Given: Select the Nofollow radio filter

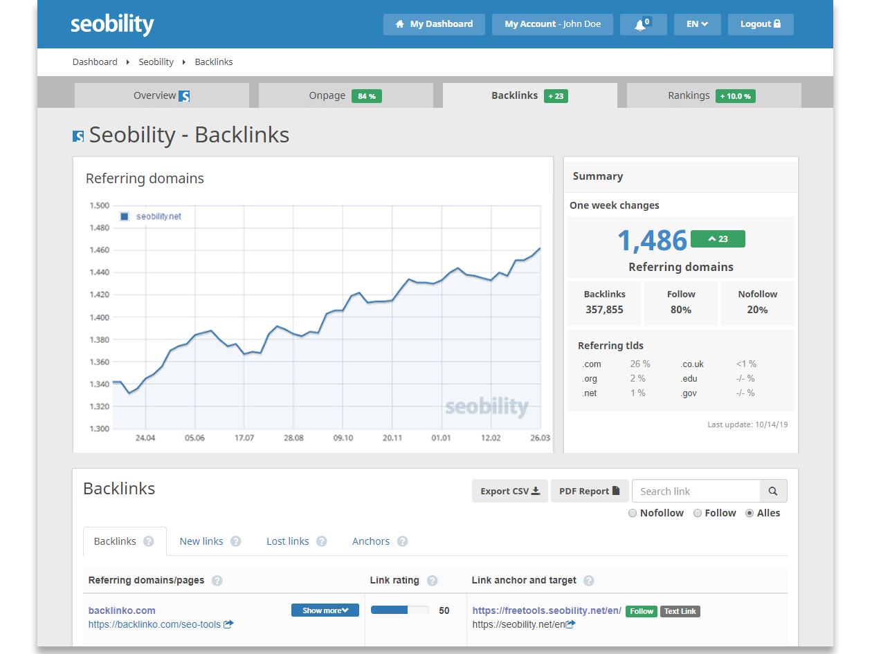Looking at the screenshot, I should pos(633,513).
